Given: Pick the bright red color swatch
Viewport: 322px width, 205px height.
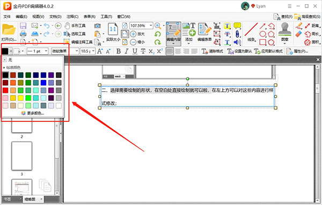Looking at the screenshot, I should point(5,90).
